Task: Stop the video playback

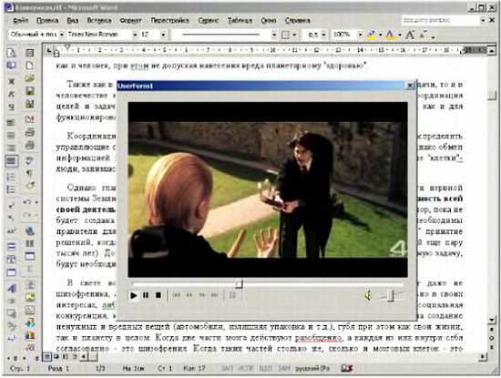Action: tap(158, 295)
